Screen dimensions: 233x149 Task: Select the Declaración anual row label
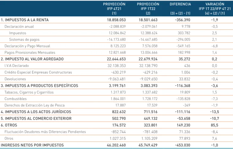[x=19, y=27]
